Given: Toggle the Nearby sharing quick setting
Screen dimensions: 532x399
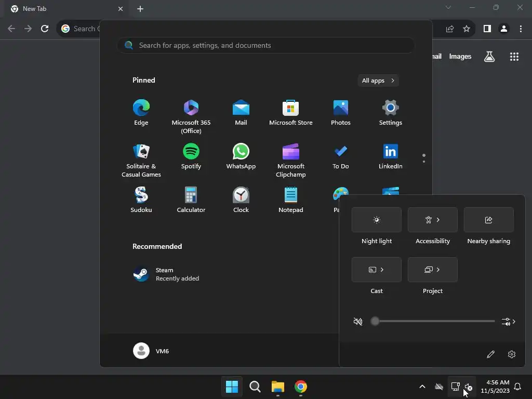Looking at the screenshot, I should (x=488, y=220).
